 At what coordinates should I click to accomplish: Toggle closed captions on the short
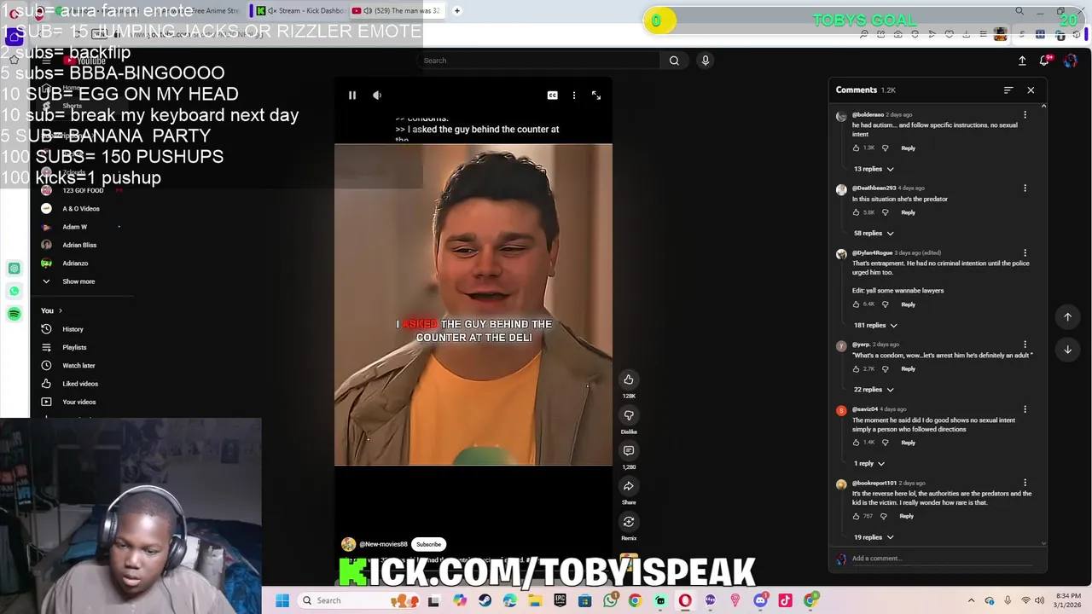point(552,96)
